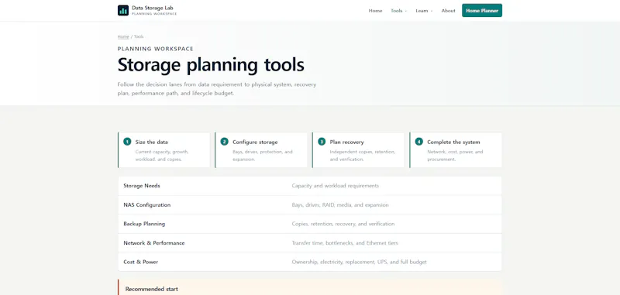Viewport: 620px width, 295px height.
Task: Open the Size the data step card
Action: tap(164, 150)
